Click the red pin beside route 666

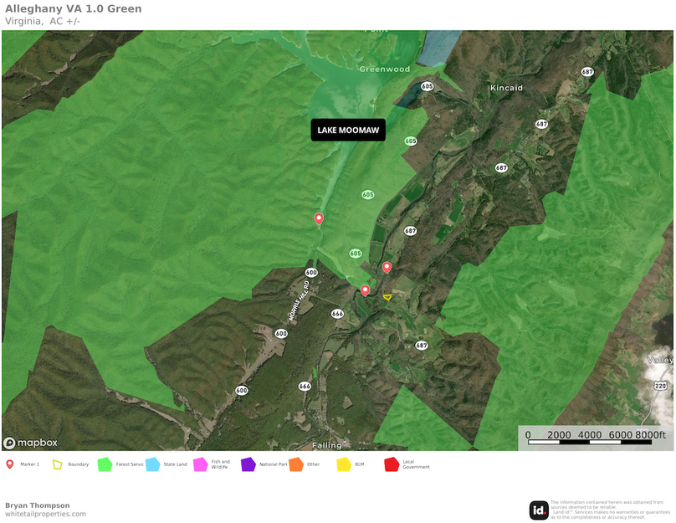[x=365, y=290]
